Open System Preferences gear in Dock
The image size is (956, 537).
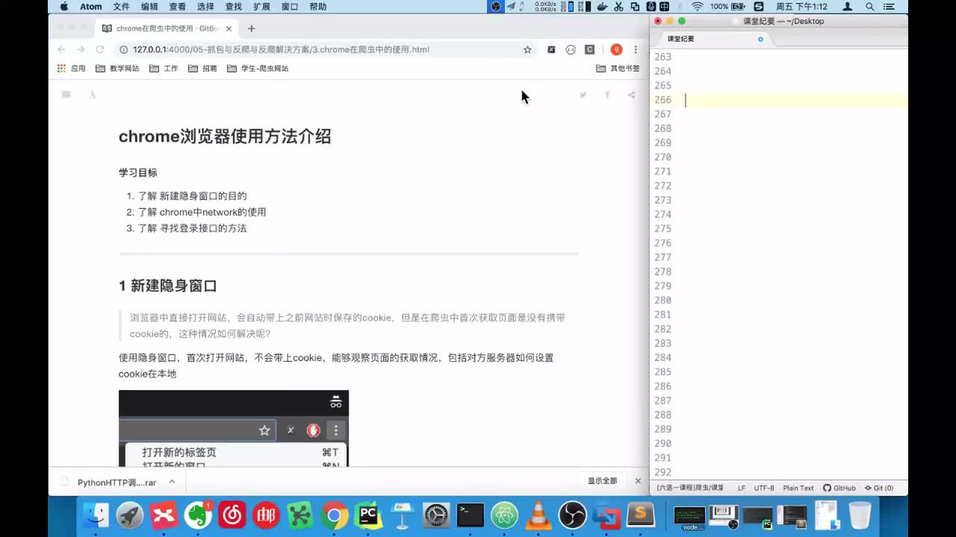[x=437, y=515]
